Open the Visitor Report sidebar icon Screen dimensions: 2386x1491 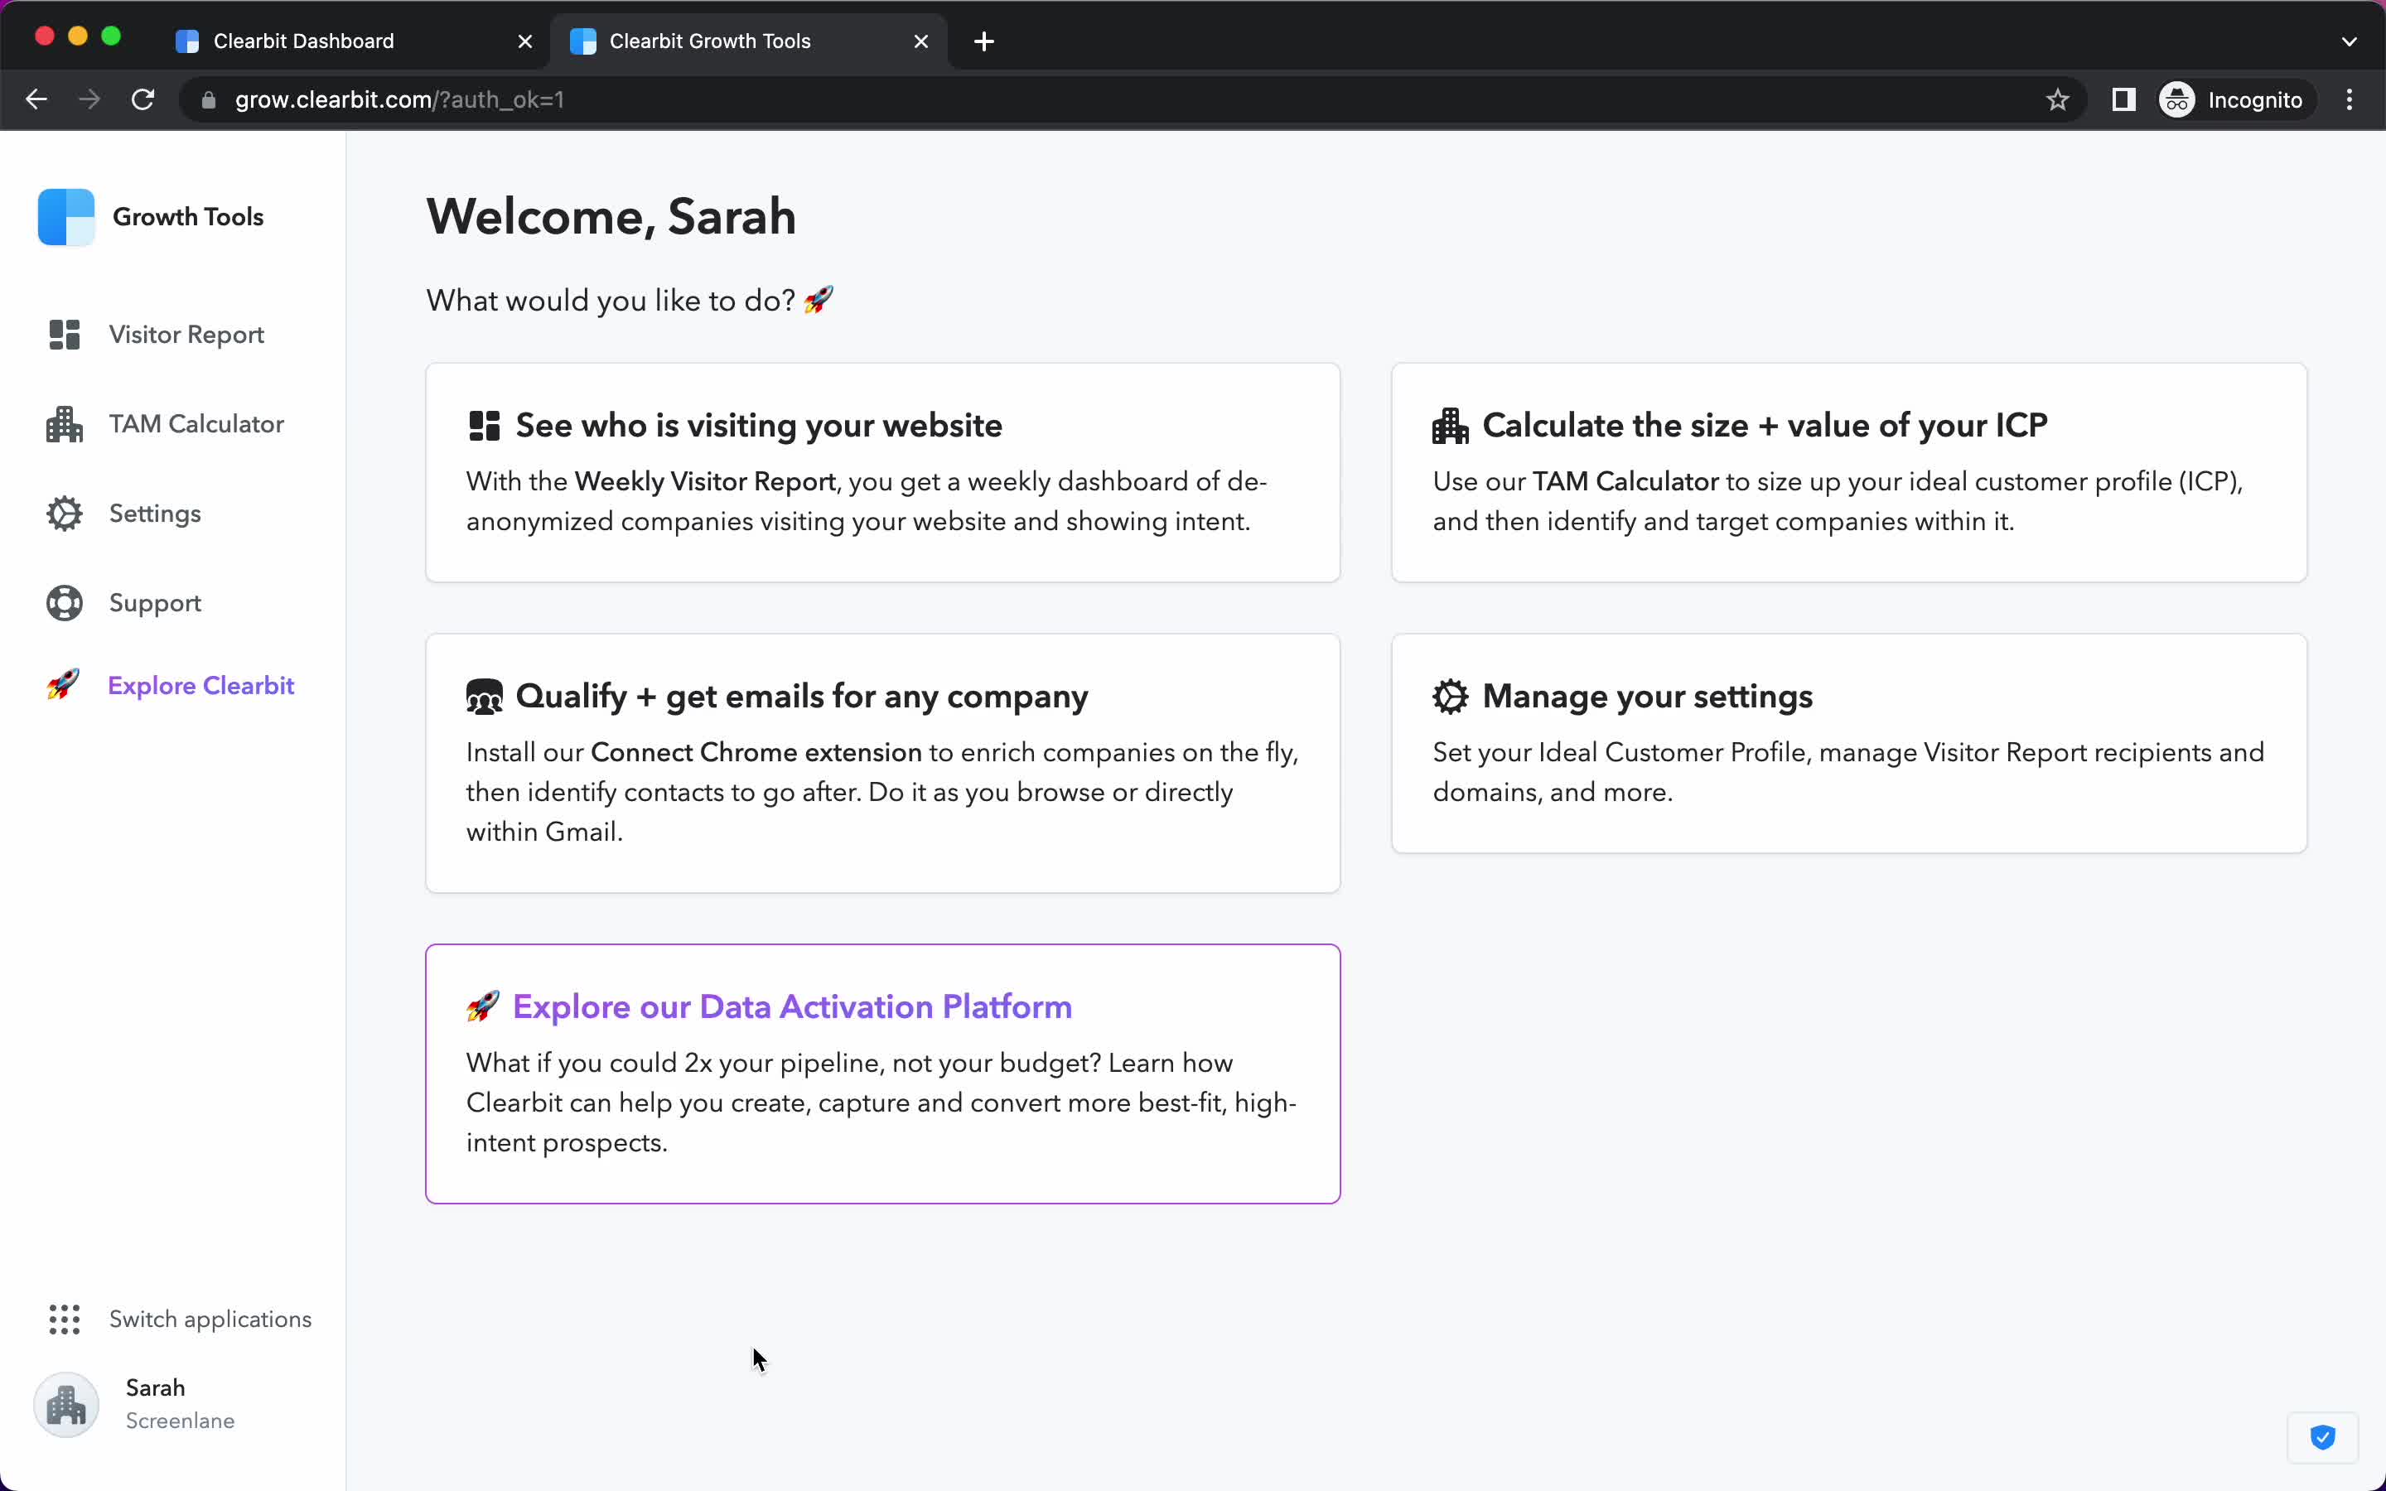click(64, 335)
